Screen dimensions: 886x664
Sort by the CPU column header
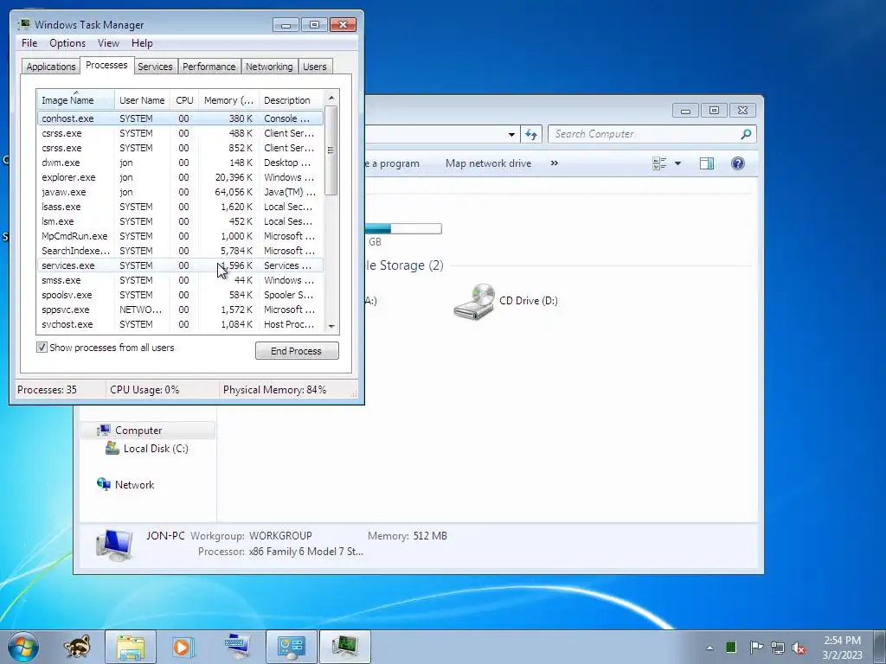coord(184,100)
